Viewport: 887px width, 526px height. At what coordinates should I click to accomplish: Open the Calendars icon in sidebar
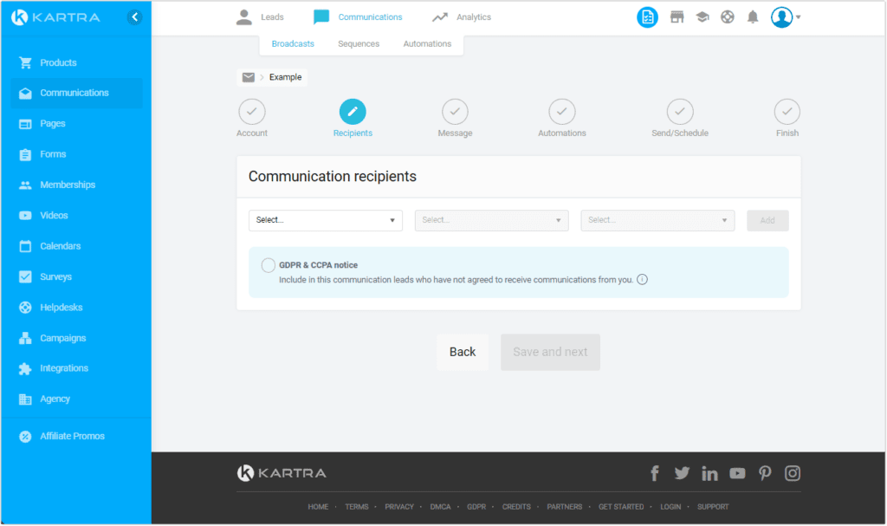click(25, 246)
